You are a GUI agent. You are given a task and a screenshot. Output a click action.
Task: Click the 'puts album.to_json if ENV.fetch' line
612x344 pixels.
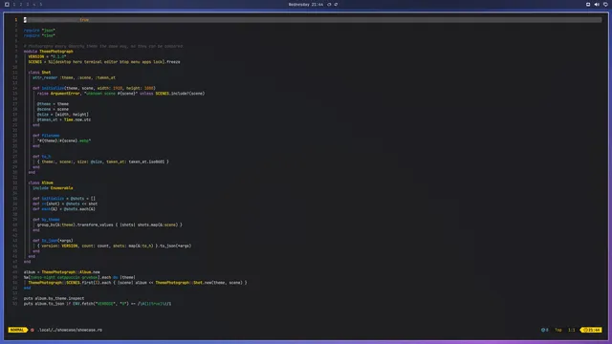[x=98, y=304]
